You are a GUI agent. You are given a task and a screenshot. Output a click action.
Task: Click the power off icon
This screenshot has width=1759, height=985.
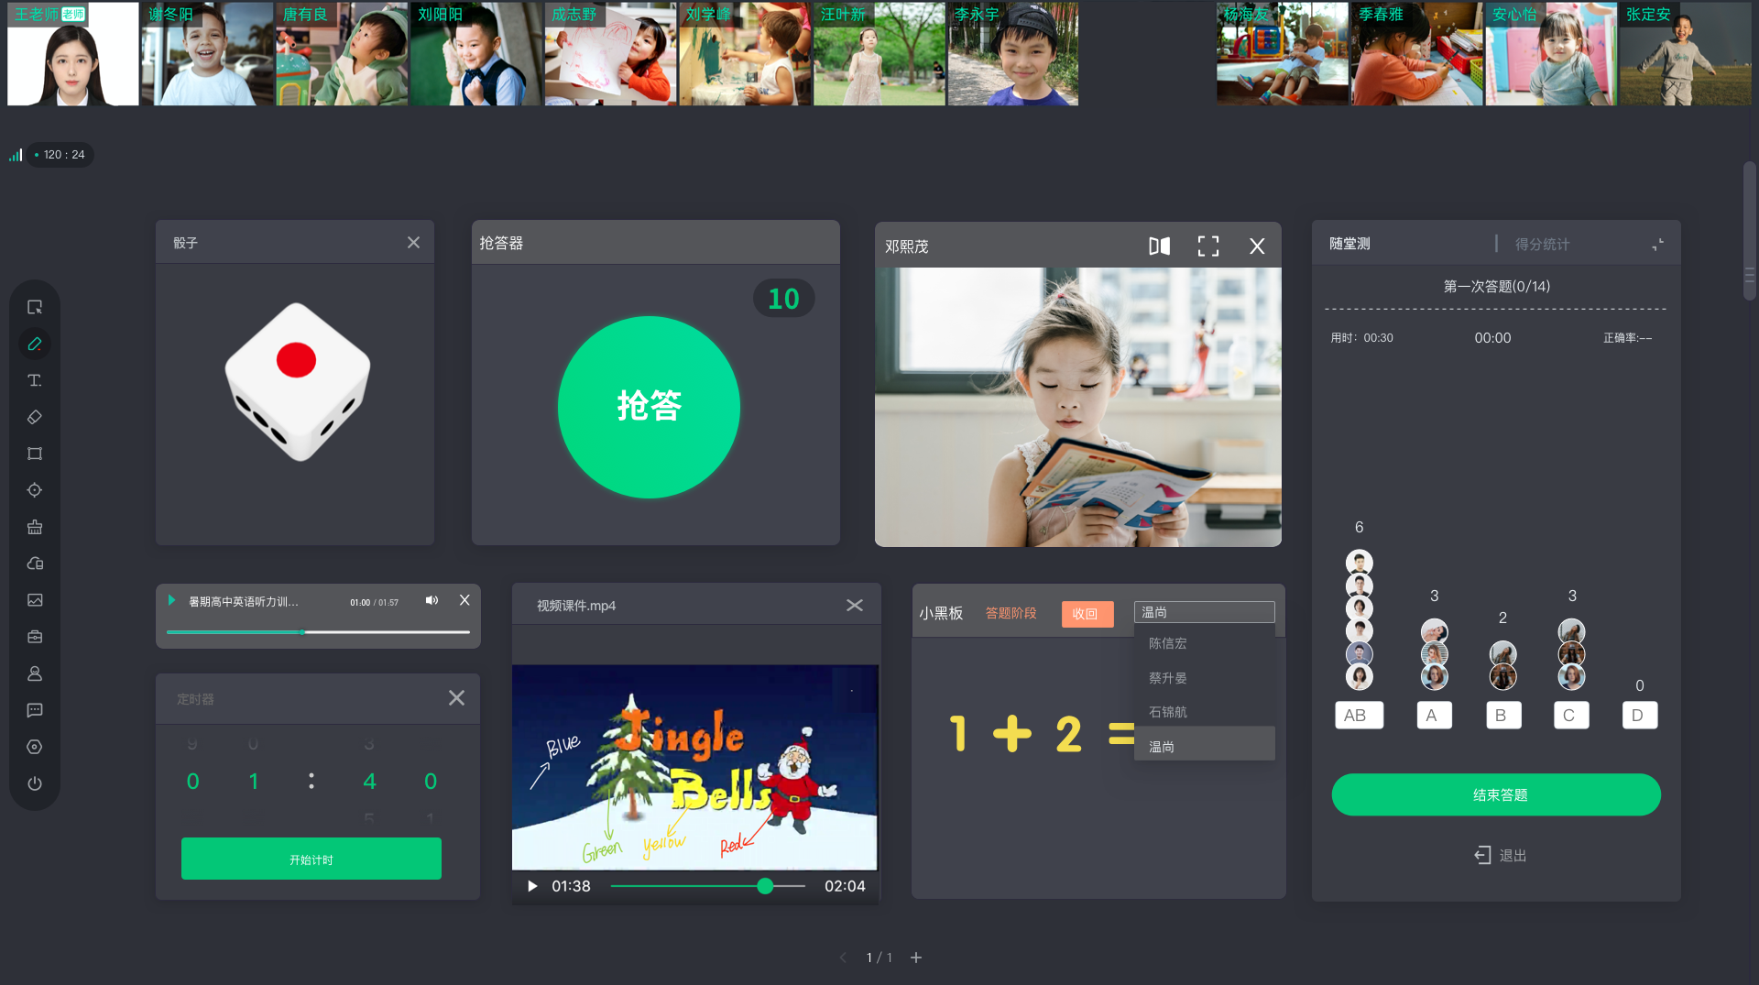point(35,783)
